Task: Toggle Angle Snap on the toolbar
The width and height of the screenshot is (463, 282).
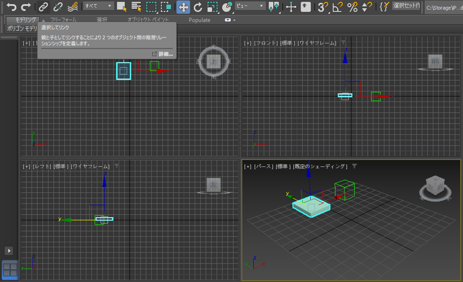Action: point(337,7)
